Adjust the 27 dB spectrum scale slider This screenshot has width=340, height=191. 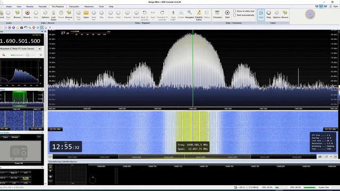point(91,32)
